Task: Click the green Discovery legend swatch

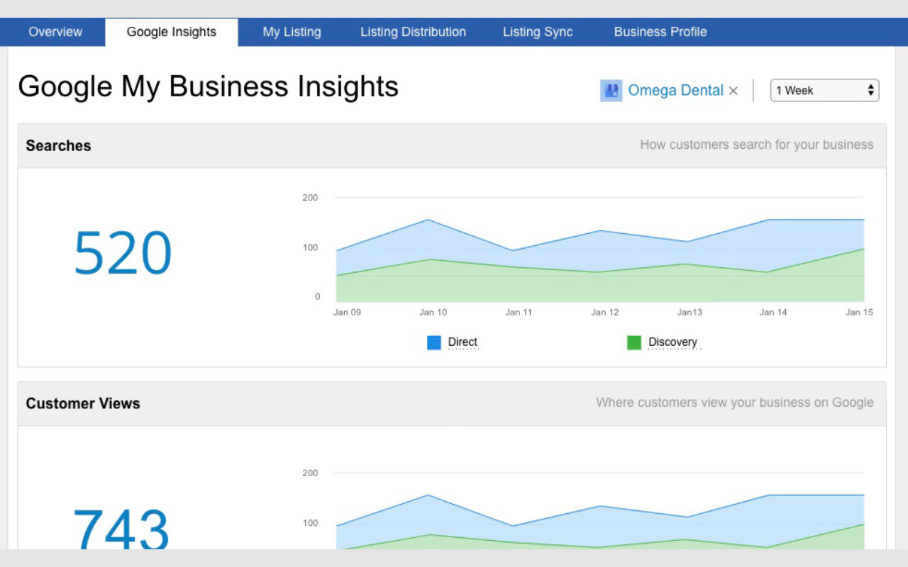Action: pyautogui.click(x=634, y=342)
